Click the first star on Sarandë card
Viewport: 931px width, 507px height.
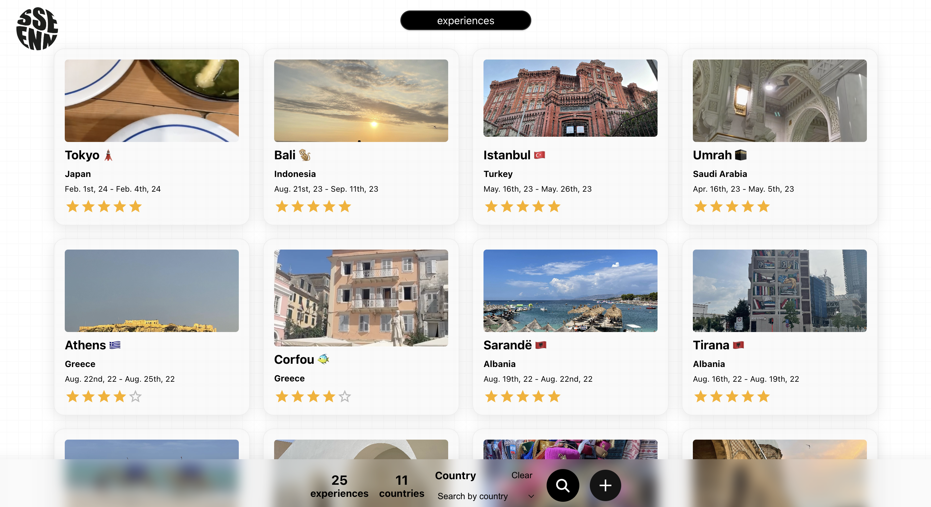(x=491, y=396)
